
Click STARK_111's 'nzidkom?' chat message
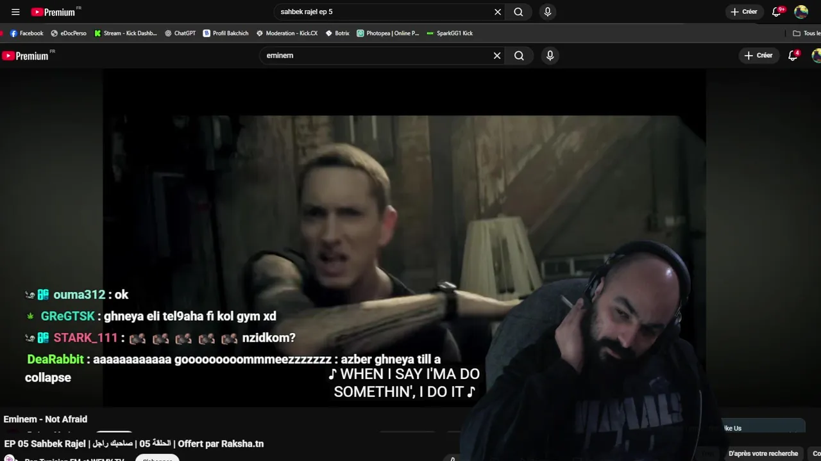point(160,338)
